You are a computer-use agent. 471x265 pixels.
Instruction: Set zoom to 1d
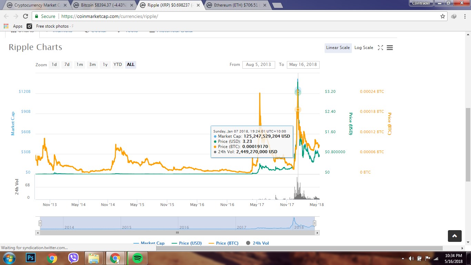[54, 65]
